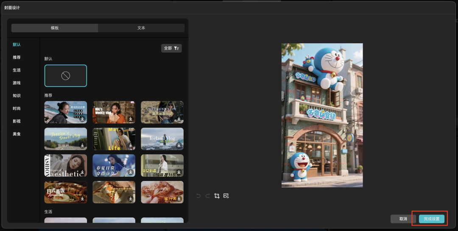Open the 全部 filter dropdown
Image resolution: width=458 pixels, height=231 pixels.
tap(171, 48)
